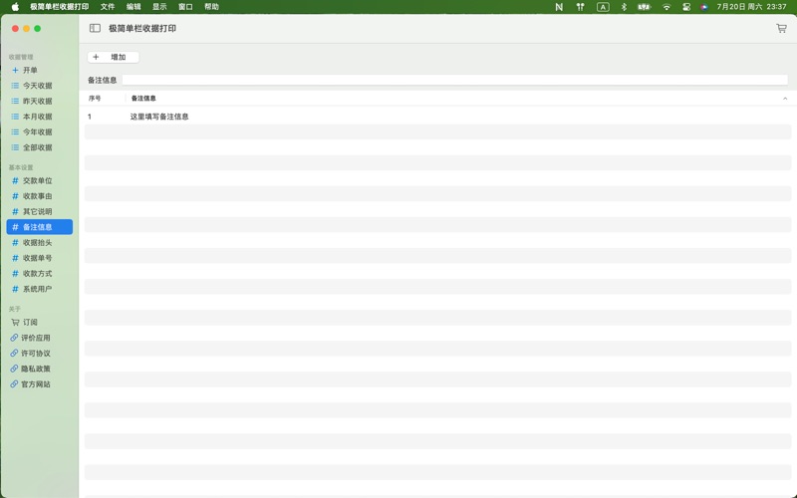Toggle the sidebar panel icon
Viewport: 797px width, 498px height.
[x=95, y=29]
